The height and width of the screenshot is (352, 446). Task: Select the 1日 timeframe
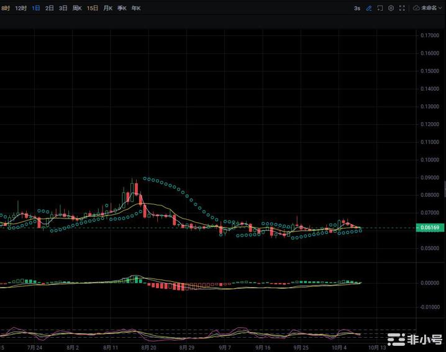pyautogui.click(x=36, y=8)
